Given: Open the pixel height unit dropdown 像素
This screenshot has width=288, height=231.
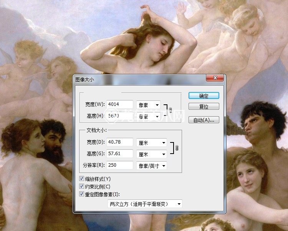Looking at the screenshot, I should 148,116.
